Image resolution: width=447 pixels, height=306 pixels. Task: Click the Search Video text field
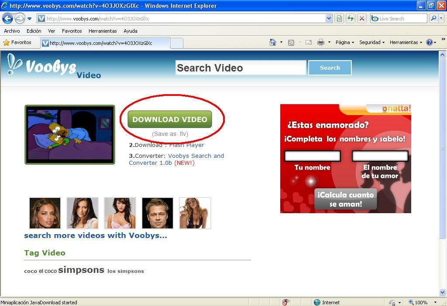pyautogui.click(x=241, y=68)
